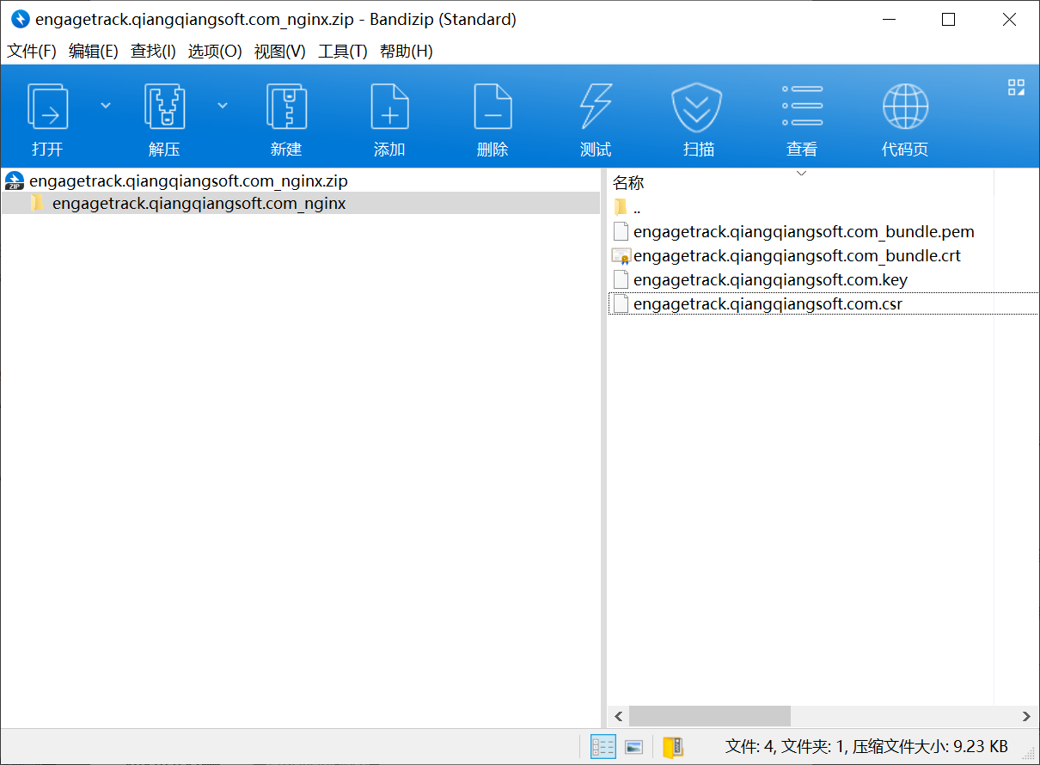Expand the dropdown arrow next to 打开
Image resolution: width=1040 pixels, height=765 pixels.
tap(106, 106)
